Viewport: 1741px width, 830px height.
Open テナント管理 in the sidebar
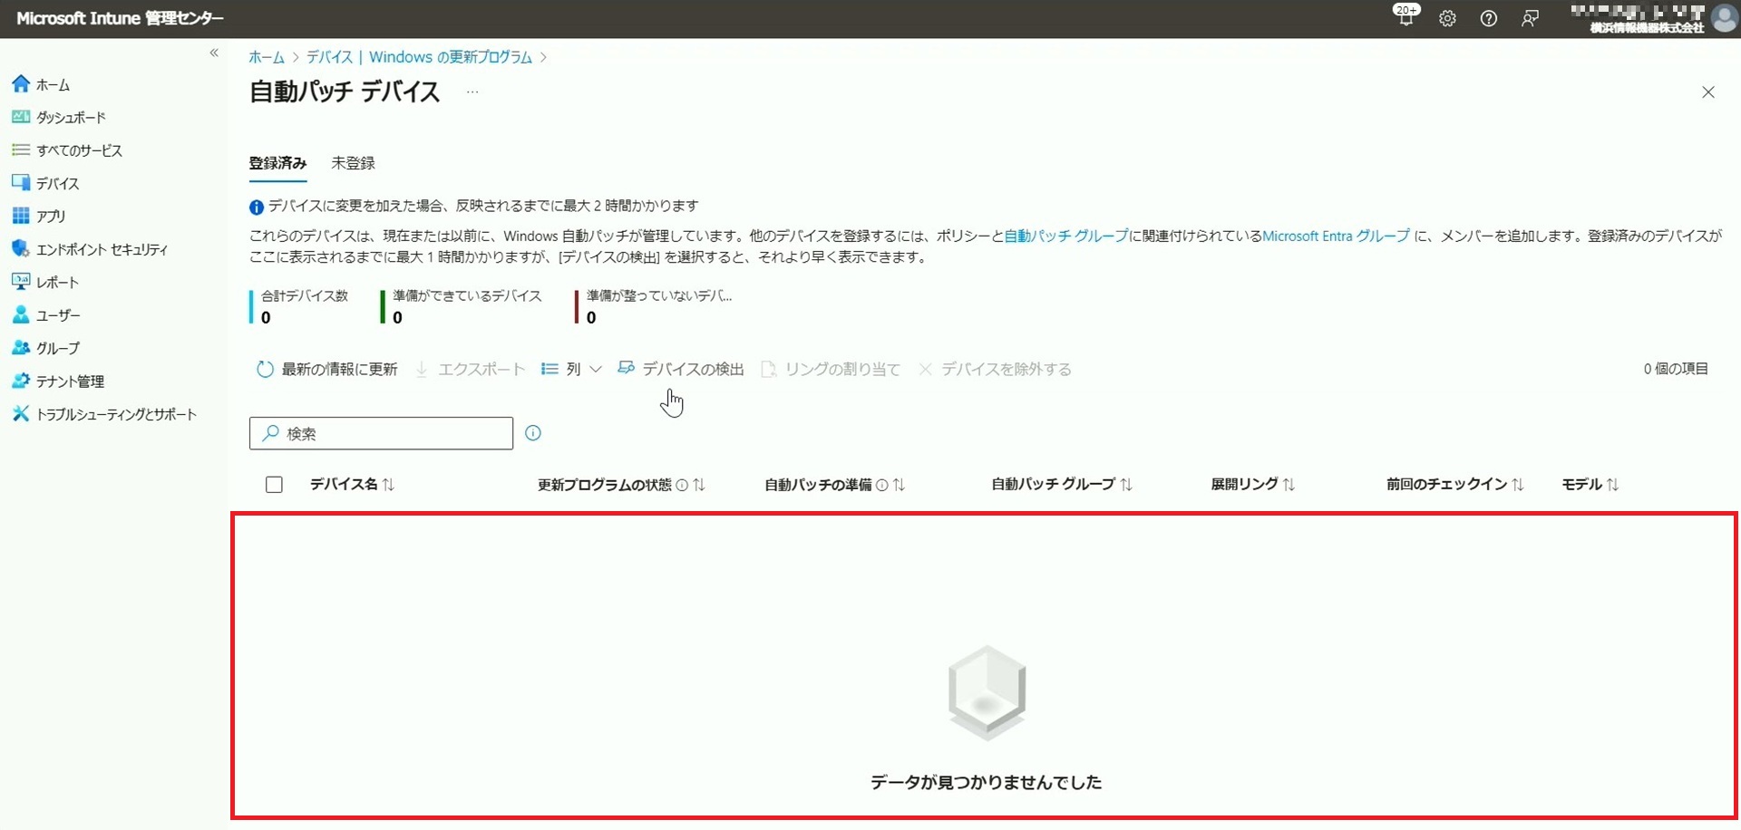point(58,381)
